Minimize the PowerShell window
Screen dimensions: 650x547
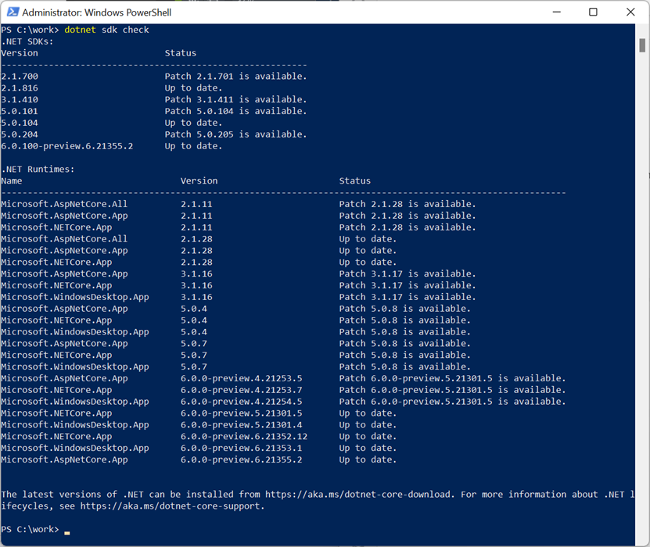(x=556, y=12)
